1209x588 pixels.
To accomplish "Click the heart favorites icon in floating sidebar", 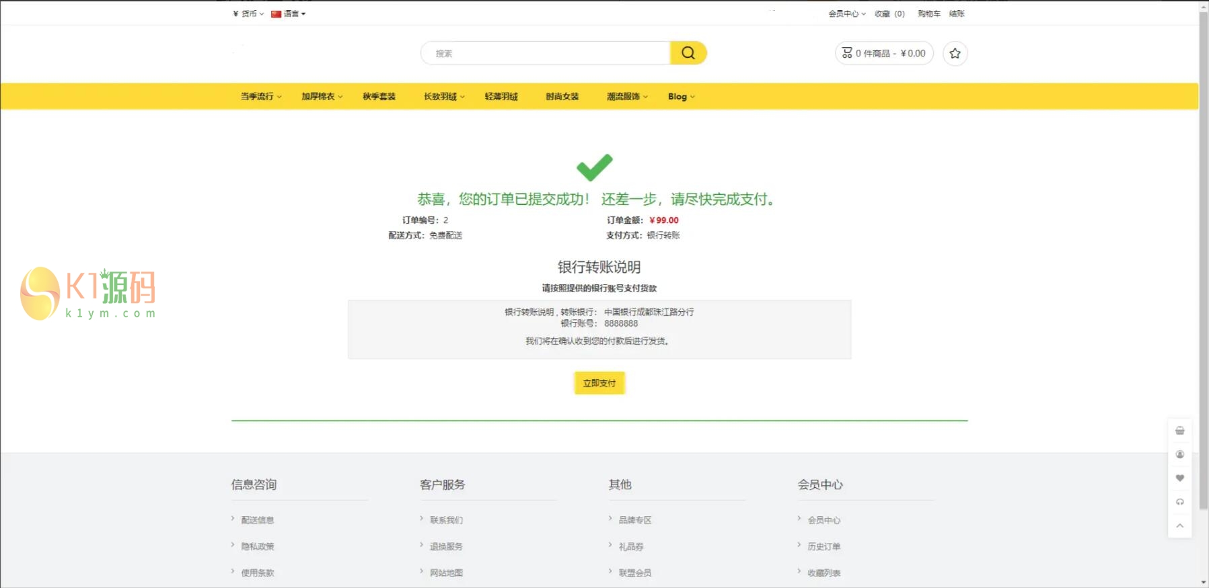I will coord(1179,478).
